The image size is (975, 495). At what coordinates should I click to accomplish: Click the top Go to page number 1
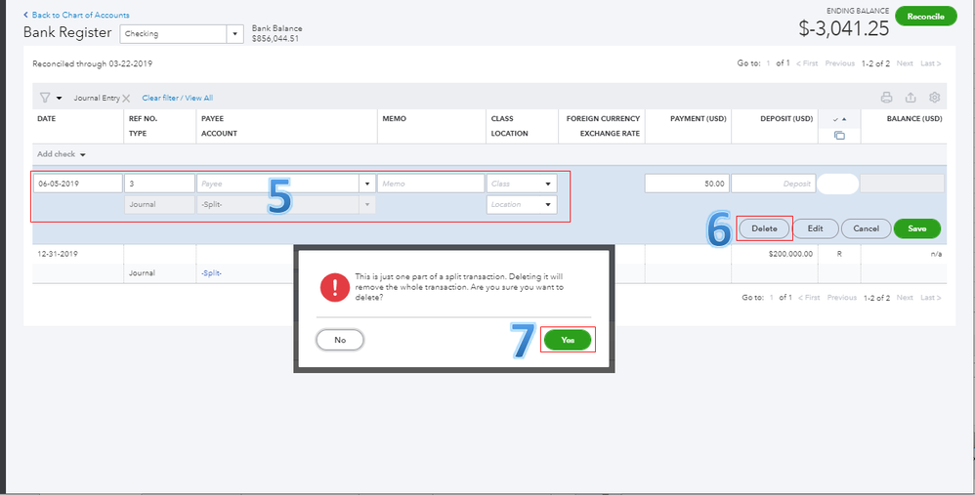(768, 63)
